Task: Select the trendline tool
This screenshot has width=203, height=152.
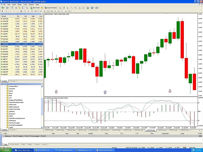Action: 18,11
